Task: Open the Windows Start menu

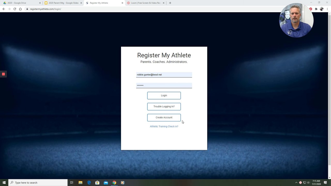Action: [4, 183]
